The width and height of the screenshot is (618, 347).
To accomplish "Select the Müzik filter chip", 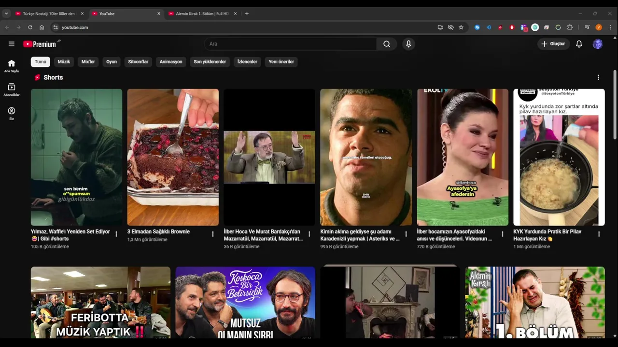I will [64, 62].
